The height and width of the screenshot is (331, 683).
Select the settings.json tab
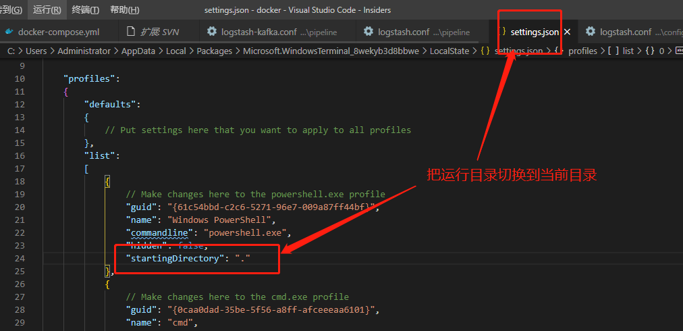535,32
